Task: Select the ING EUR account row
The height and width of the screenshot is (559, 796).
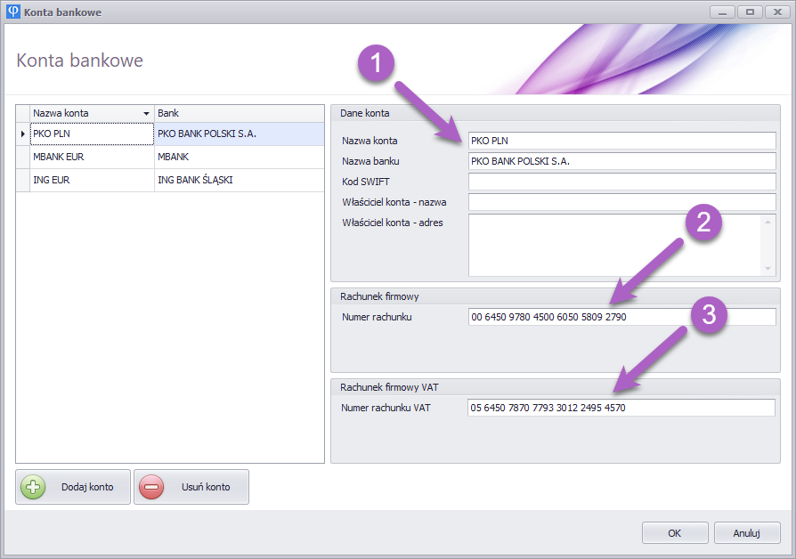Action: click(170, 180)
